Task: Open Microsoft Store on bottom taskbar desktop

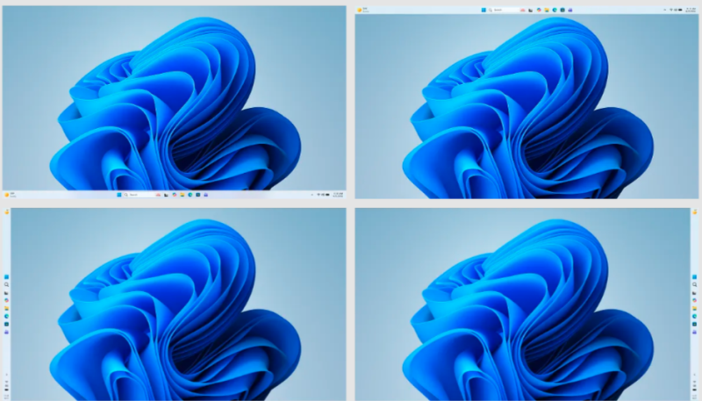Action: point(198,195)
